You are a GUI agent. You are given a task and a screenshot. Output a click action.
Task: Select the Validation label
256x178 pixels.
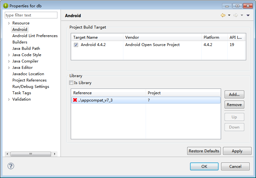click(22, 99)
